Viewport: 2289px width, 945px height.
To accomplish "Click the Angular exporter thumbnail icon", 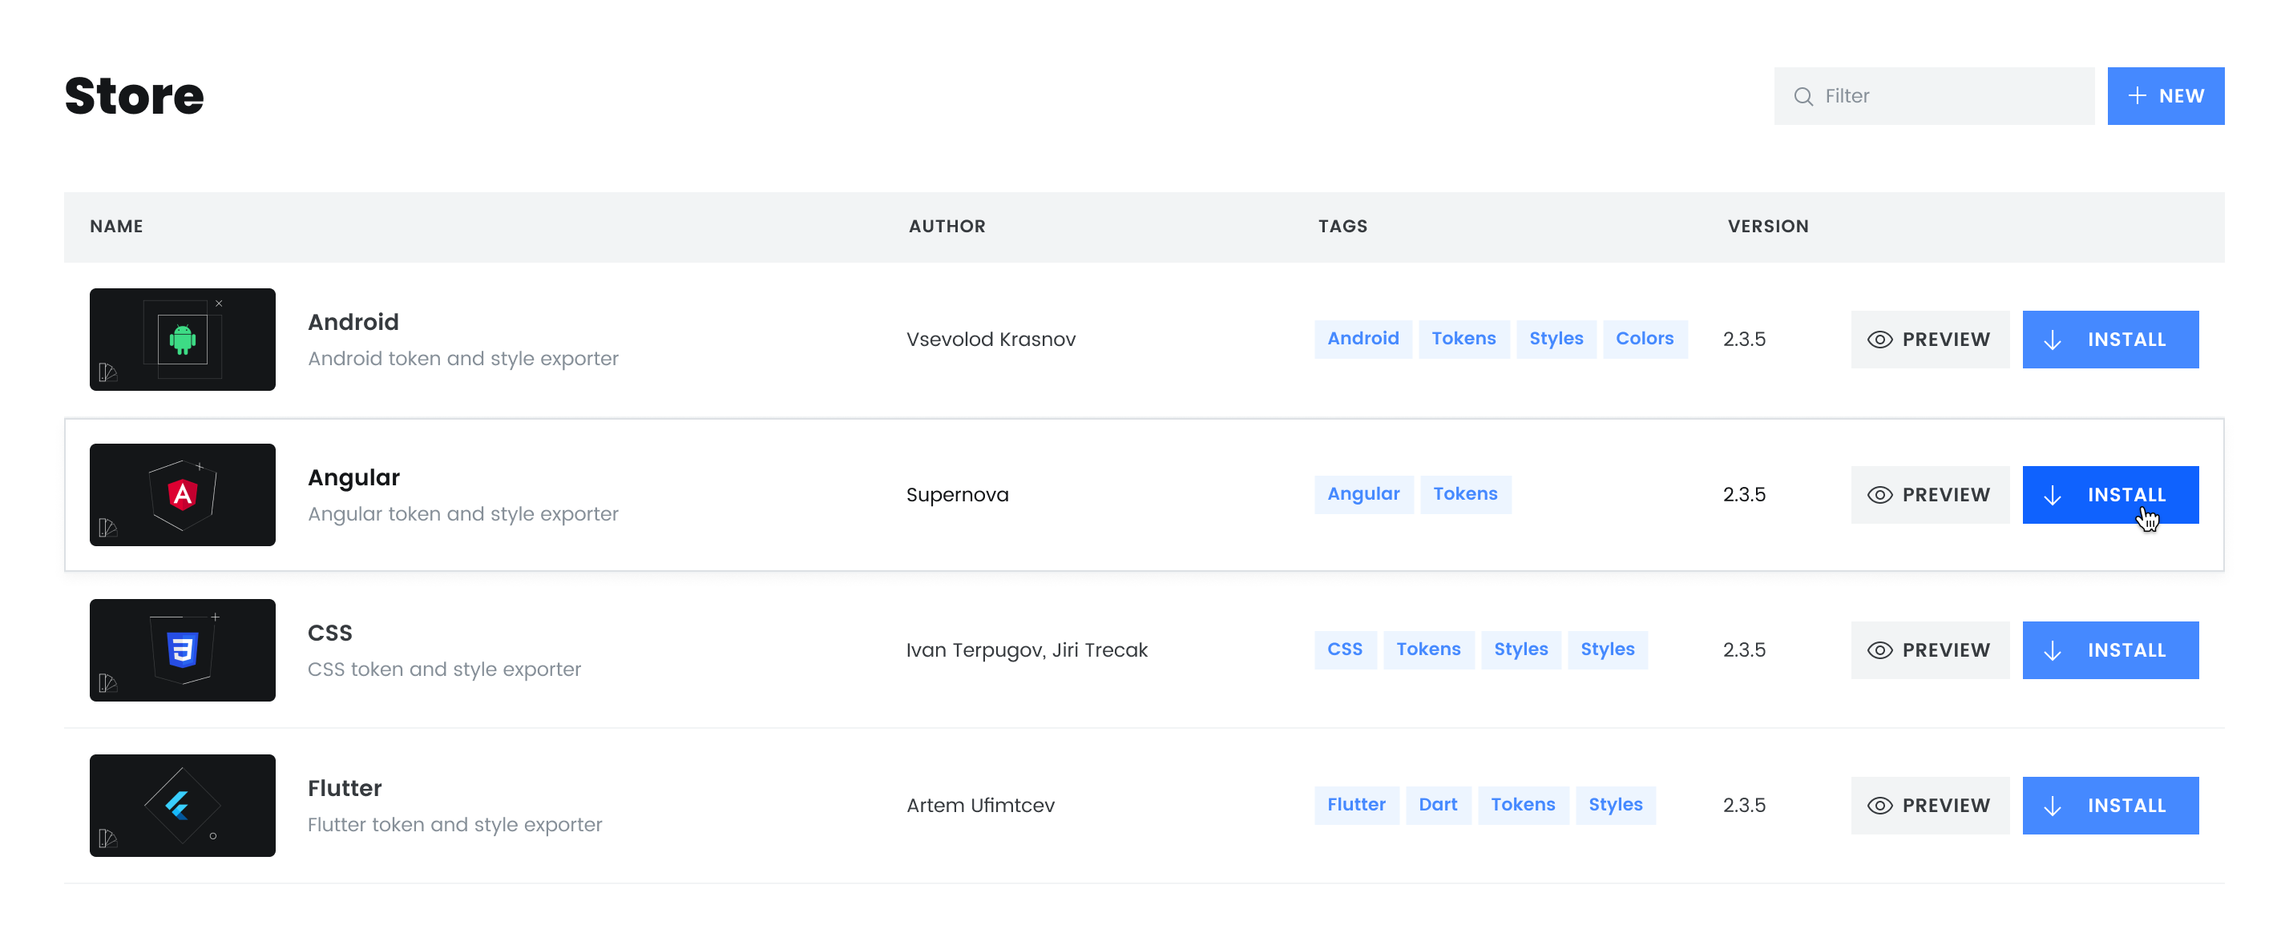I will click(x=181, y=494).
